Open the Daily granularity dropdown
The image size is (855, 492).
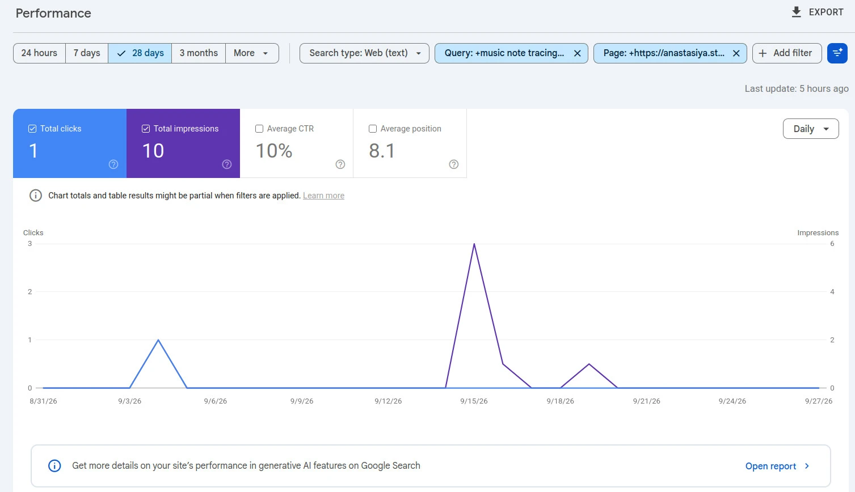(x=811, y=129)
